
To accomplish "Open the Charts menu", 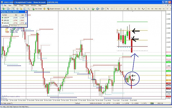I will coord(21,6).
